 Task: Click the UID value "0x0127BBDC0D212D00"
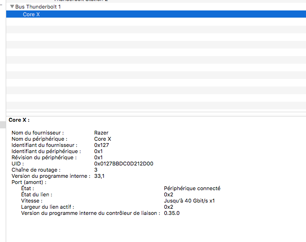pos(123,164)
